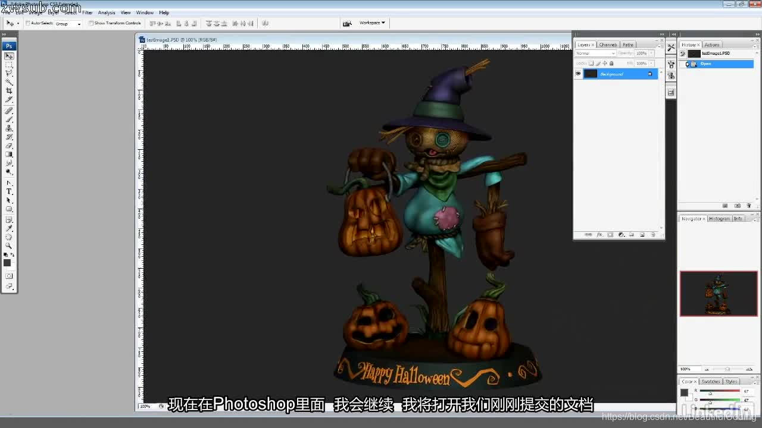The height and width of the screenshot is (428, 762).
Task: Click the Navigator preview thumbnail
Action: click(719, 294)
